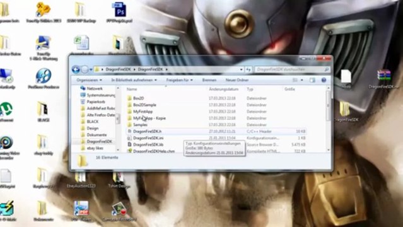Sort by the Größe column header
Viewport: 403px width, 227px height.
coord(289,89)
